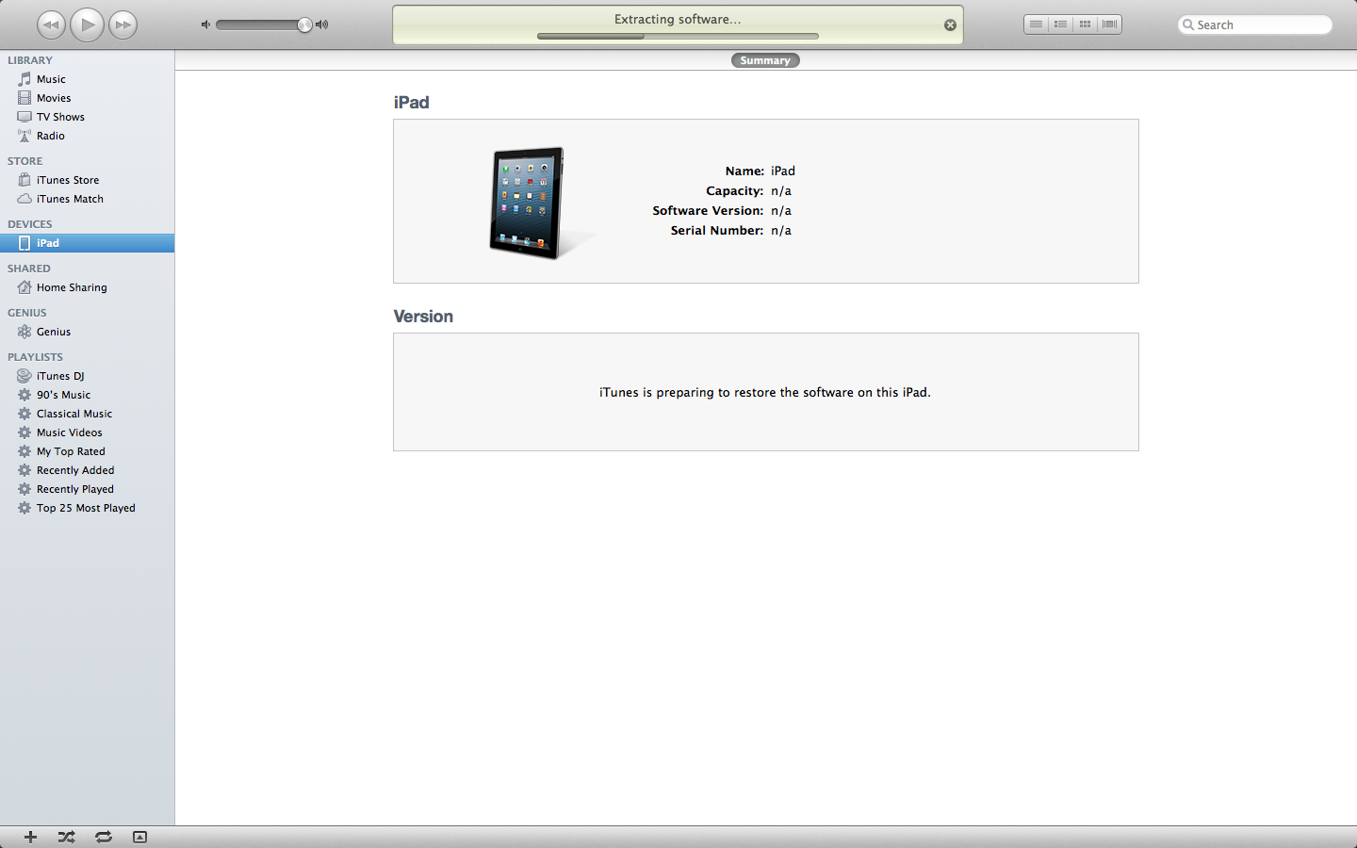
Task: Click the My Top Rated gear icon
Action: pos(25,451)
